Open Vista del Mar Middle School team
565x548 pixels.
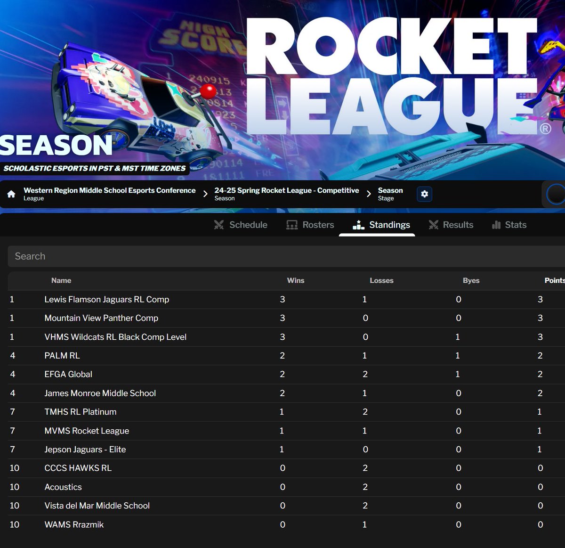tap(97, 506)
